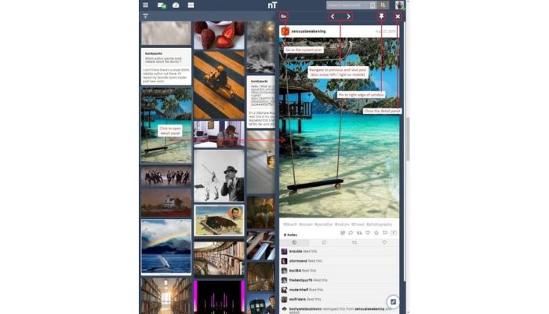Show reblogs notes tab
Image resolution: width=549 pixels, height=314 pixels.
354,242
